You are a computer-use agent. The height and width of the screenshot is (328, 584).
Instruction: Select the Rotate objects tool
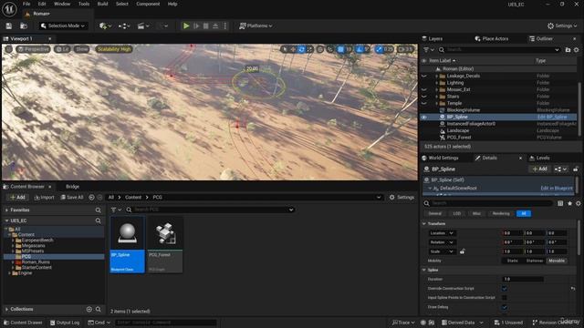point(301,49)
